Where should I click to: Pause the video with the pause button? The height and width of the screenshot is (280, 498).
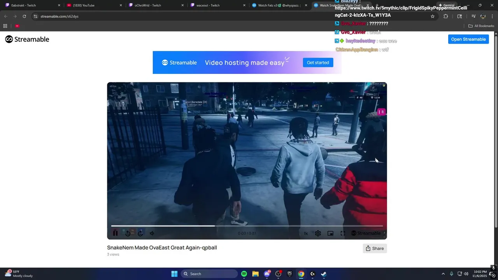pyautogui.click(x=115, y=233)
